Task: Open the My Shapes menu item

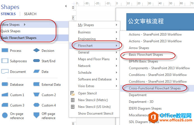Action: coord(94,25)
